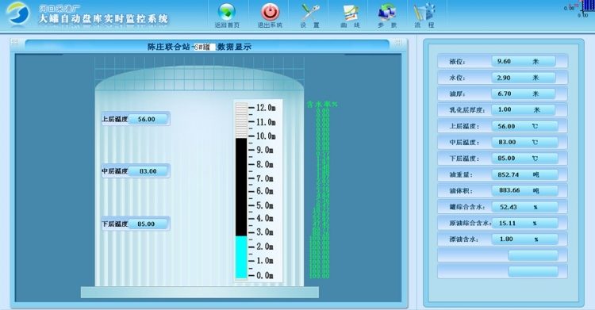
Task: Open the 流程 process icon
Action: [424, 12]
